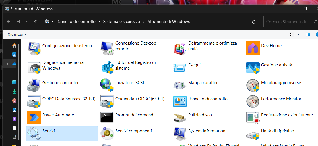The width and height of the screenshot is (318, 146).
Task: Open more view options dropdown arrow
Action: [298, 34]
